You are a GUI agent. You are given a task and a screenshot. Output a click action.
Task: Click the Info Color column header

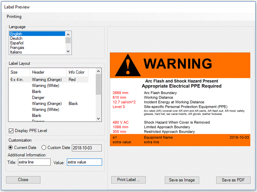click(77, 72)
